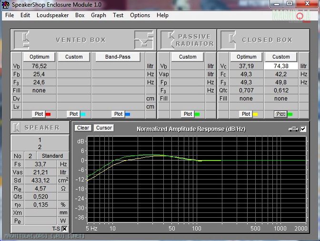
Task: Minimize the SpeakerShop window
Action: click(277, 4)
